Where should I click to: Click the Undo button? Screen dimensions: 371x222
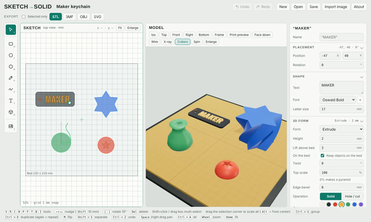point(242,7)
